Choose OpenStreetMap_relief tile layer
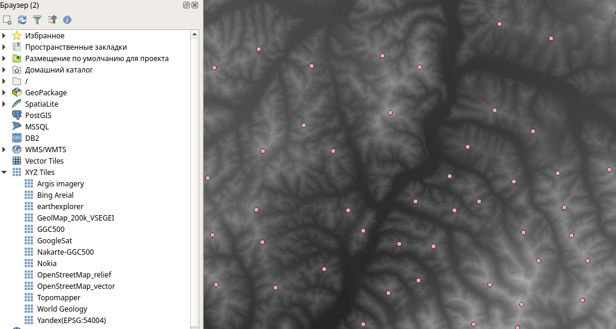 click(x=74, y=275)
